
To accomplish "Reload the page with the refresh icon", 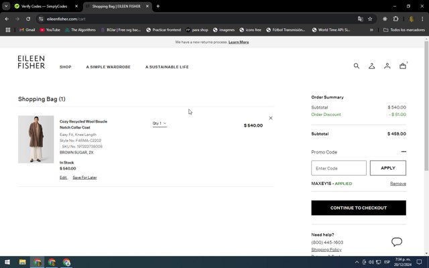I will point(28,19).
